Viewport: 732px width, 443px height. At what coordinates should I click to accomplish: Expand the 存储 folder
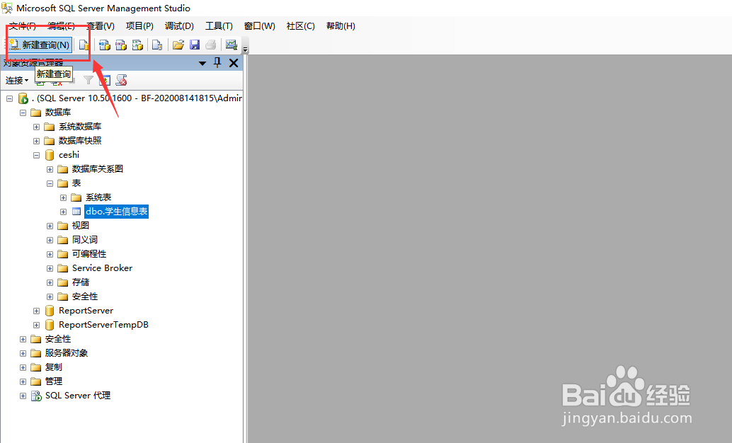pos(50,283)
